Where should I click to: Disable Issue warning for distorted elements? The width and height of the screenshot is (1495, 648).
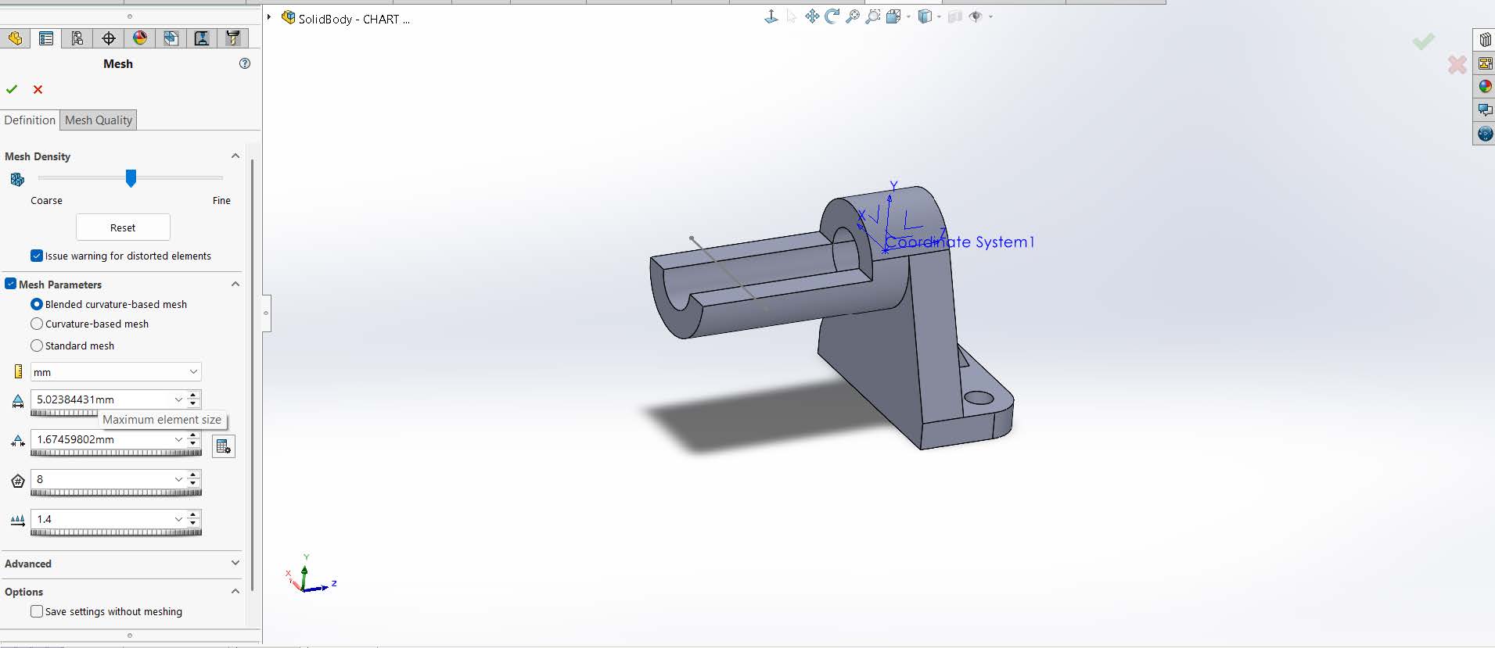(x=37, y=256)
